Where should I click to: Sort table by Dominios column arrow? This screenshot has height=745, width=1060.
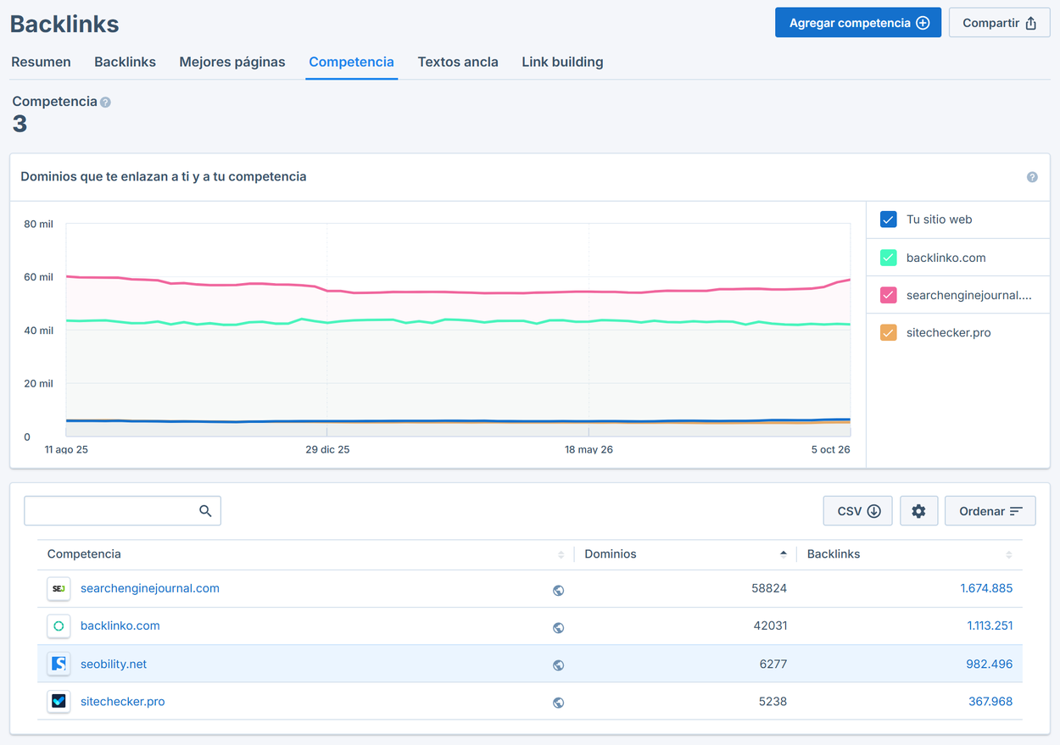tap(784, 554)
